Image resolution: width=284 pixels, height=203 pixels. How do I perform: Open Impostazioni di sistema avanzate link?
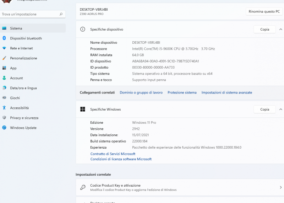click(x=227, y=92)
